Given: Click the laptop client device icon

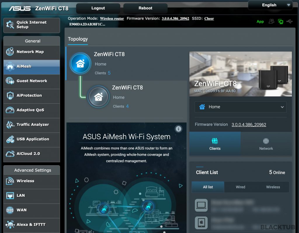Looking at the screenshot, I should tap(201, 205).
